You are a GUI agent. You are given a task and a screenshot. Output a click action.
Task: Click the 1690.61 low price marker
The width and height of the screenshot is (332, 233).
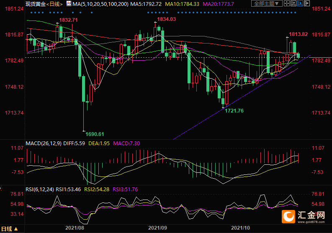click(x=95, y=134)
